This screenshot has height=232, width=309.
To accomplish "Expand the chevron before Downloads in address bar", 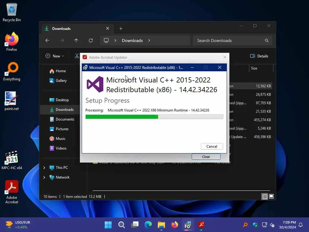I will [x=115, y=40].
